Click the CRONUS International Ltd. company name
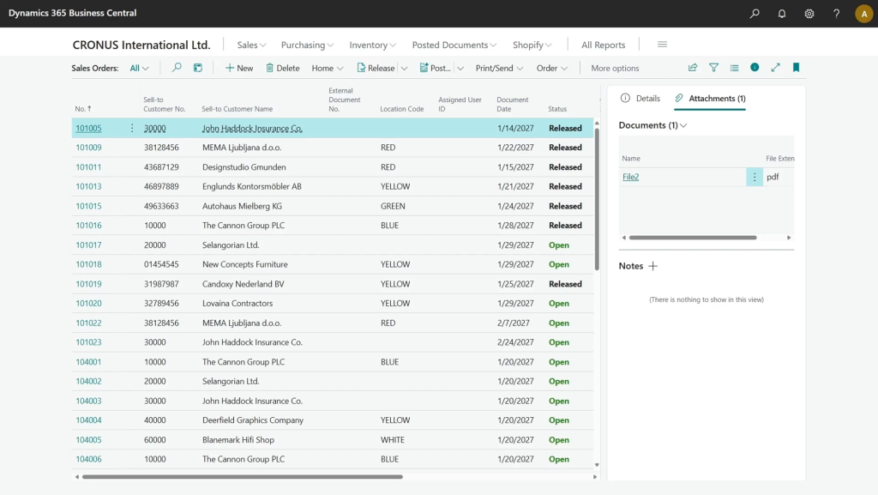Image resolution: width=878 pixels, height=495 pixels. 141,45
